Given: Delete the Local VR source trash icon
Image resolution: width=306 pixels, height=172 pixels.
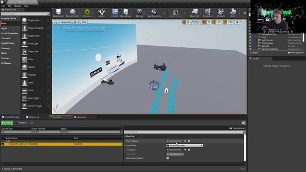Looking at the screenshot, I should point(120,132).
